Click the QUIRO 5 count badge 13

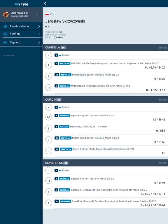tap(59, 100)
